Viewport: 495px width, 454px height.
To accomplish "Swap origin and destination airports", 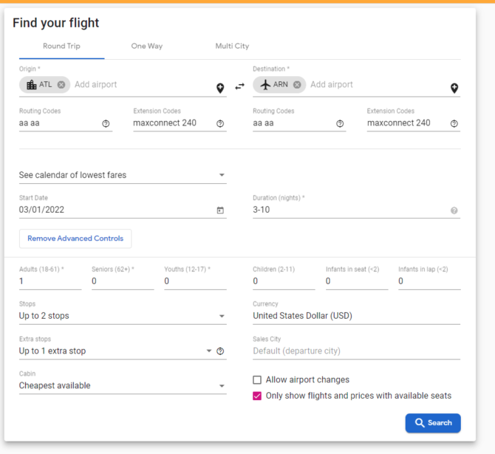I will point(240,86).
